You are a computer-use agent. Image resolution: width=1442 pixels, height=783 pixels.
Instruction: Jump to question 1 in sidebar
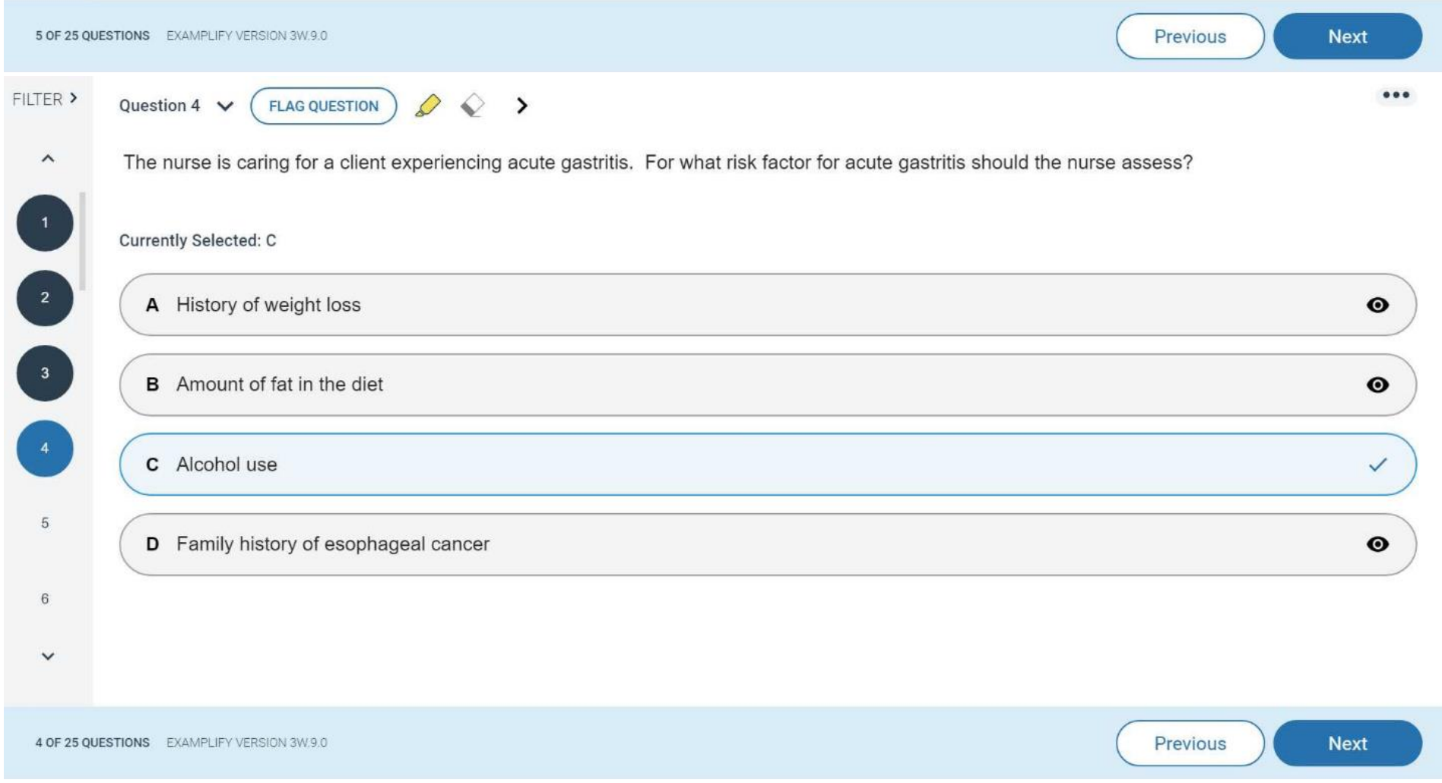pyautogui.click(x=45, y=223)
